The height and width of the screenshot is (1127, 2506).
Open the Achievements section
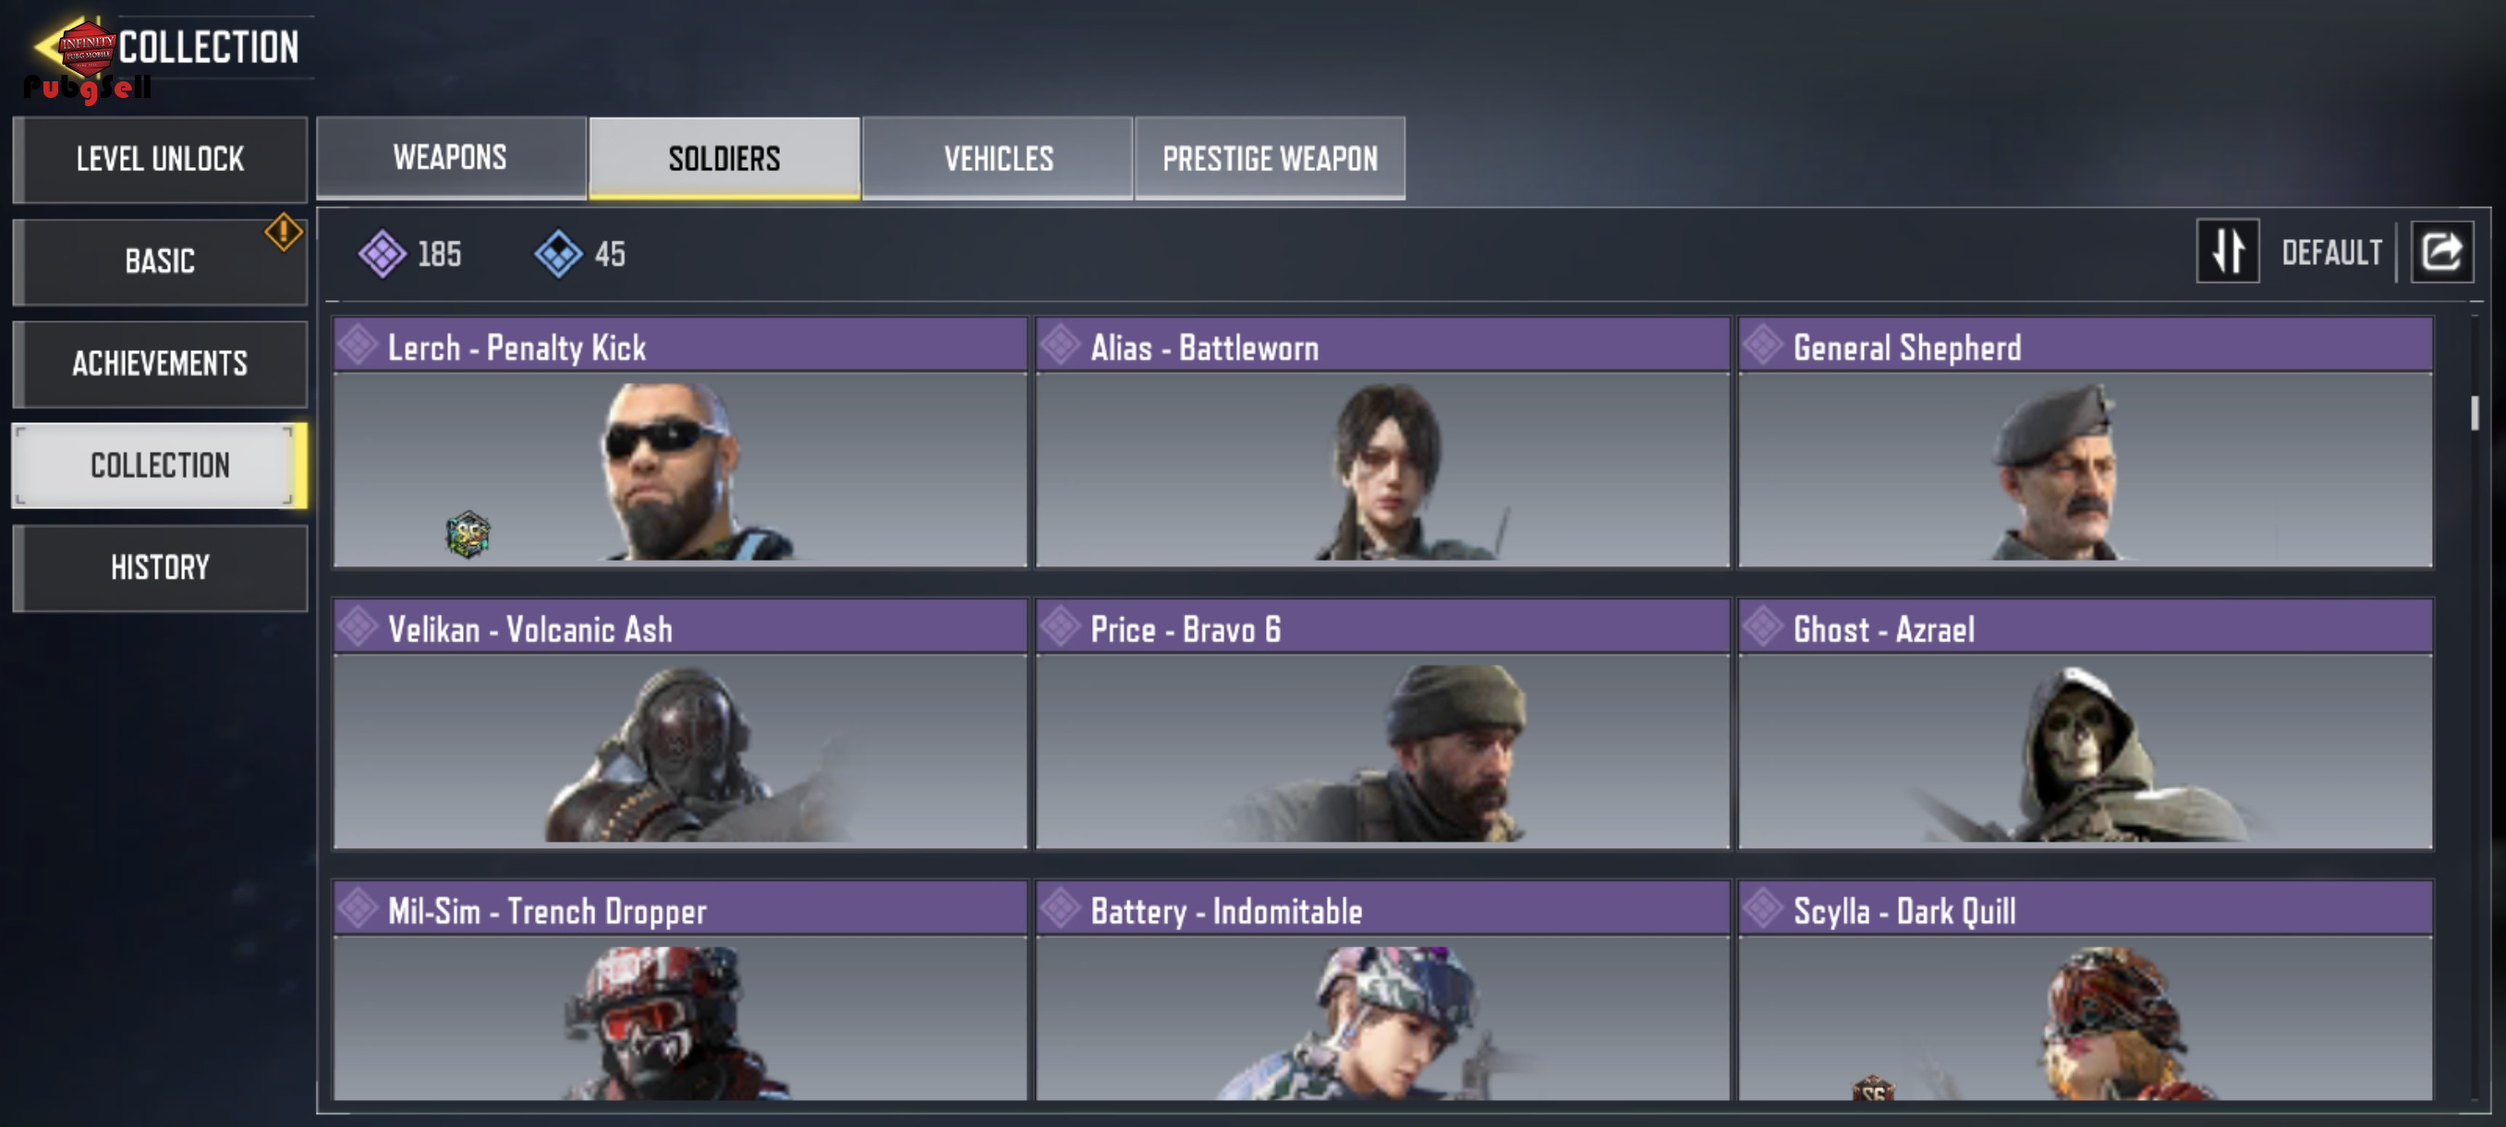(x=161, y=363)
